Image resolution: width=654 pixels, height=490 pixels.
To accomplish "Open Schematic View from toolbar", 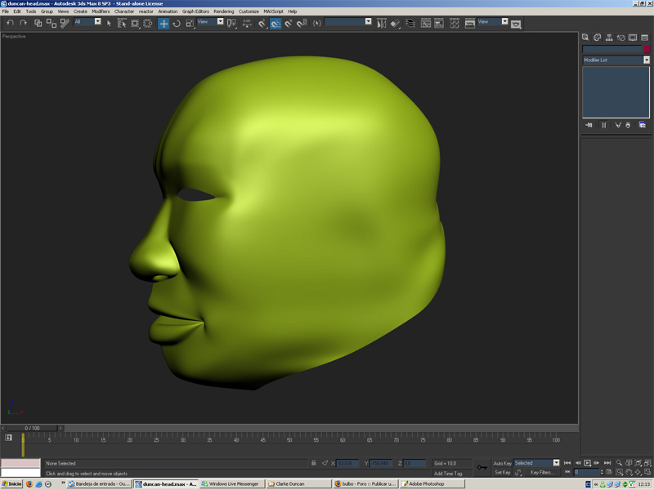I will (x=439, y=24).
